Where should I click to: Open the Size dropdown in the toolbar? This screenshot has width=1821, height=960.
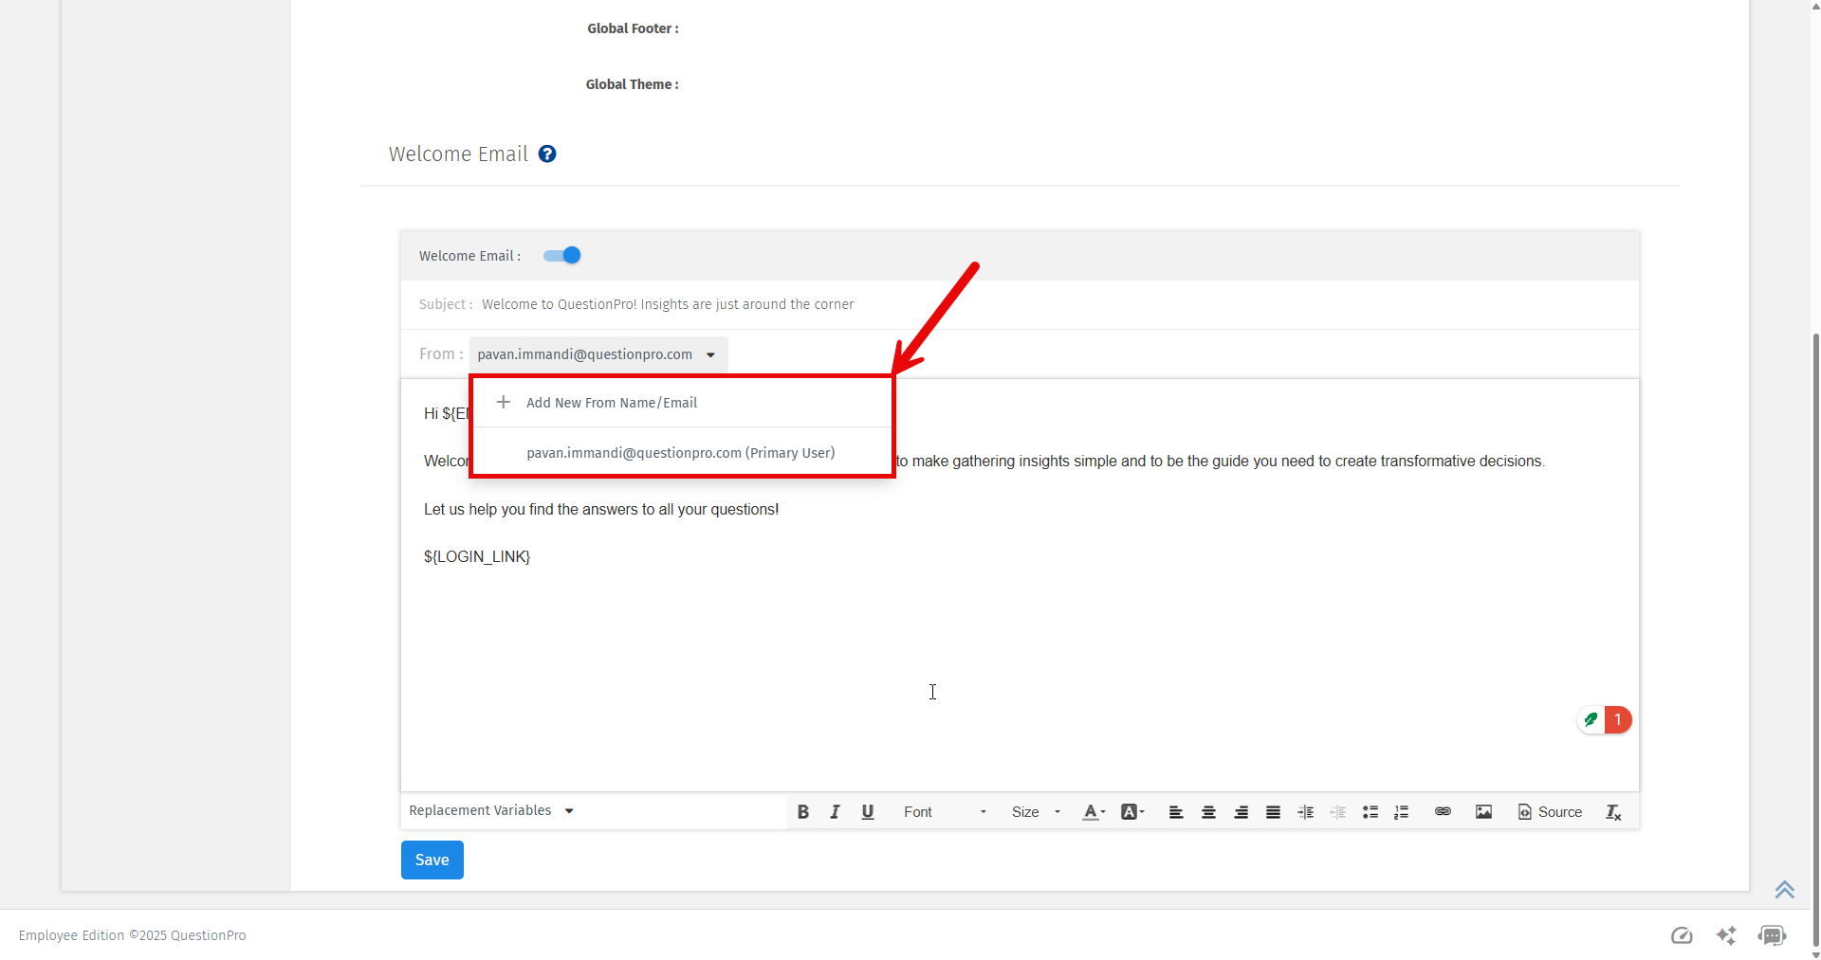click(x=1034, y=811)
